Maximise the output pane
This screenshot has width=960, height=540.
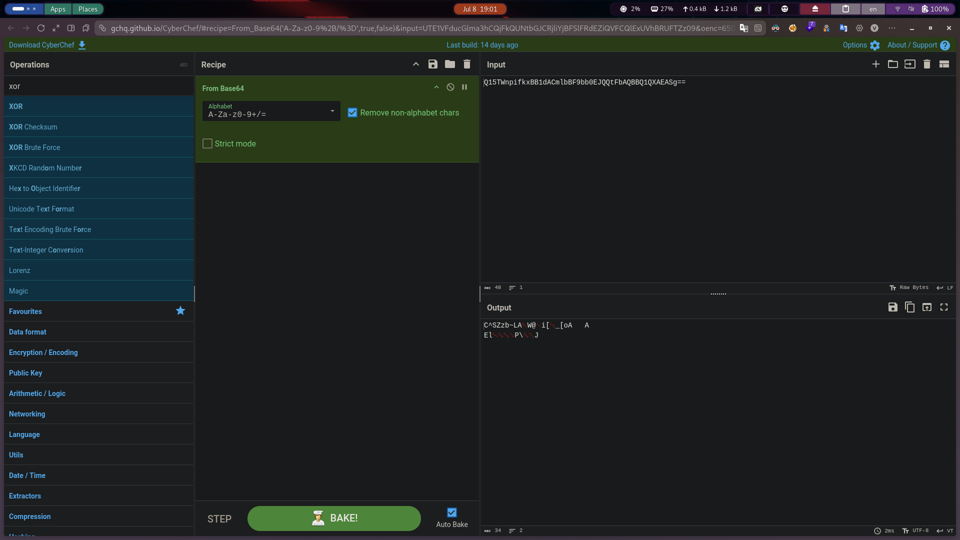(x=944, y=307)
